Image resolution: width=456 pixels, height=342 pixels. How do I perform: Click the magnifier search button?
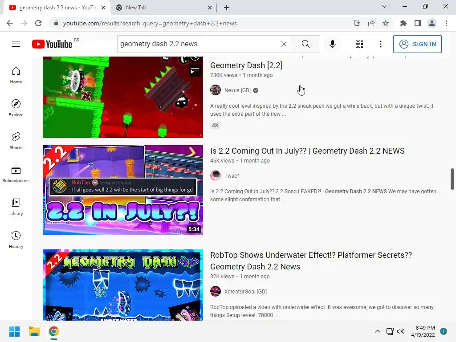point(305,44)
